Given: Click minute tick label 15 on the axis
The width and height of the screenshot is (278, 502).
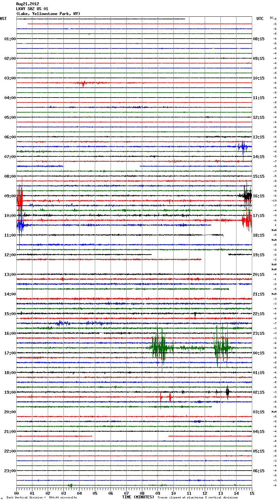Looking at the screenshot, I should (252, 493).
